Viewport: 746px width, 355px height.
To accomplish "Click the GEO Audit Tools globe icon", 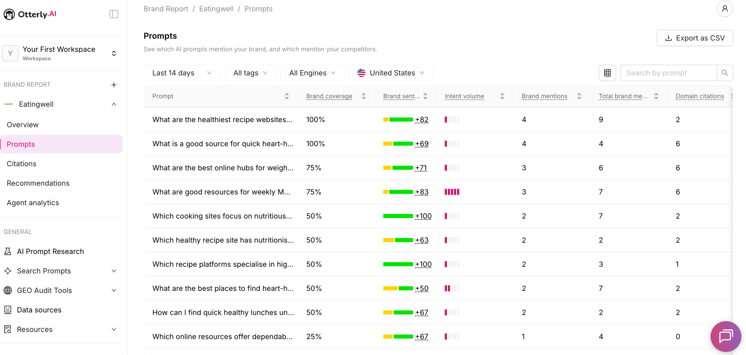I will pos(8,290).
